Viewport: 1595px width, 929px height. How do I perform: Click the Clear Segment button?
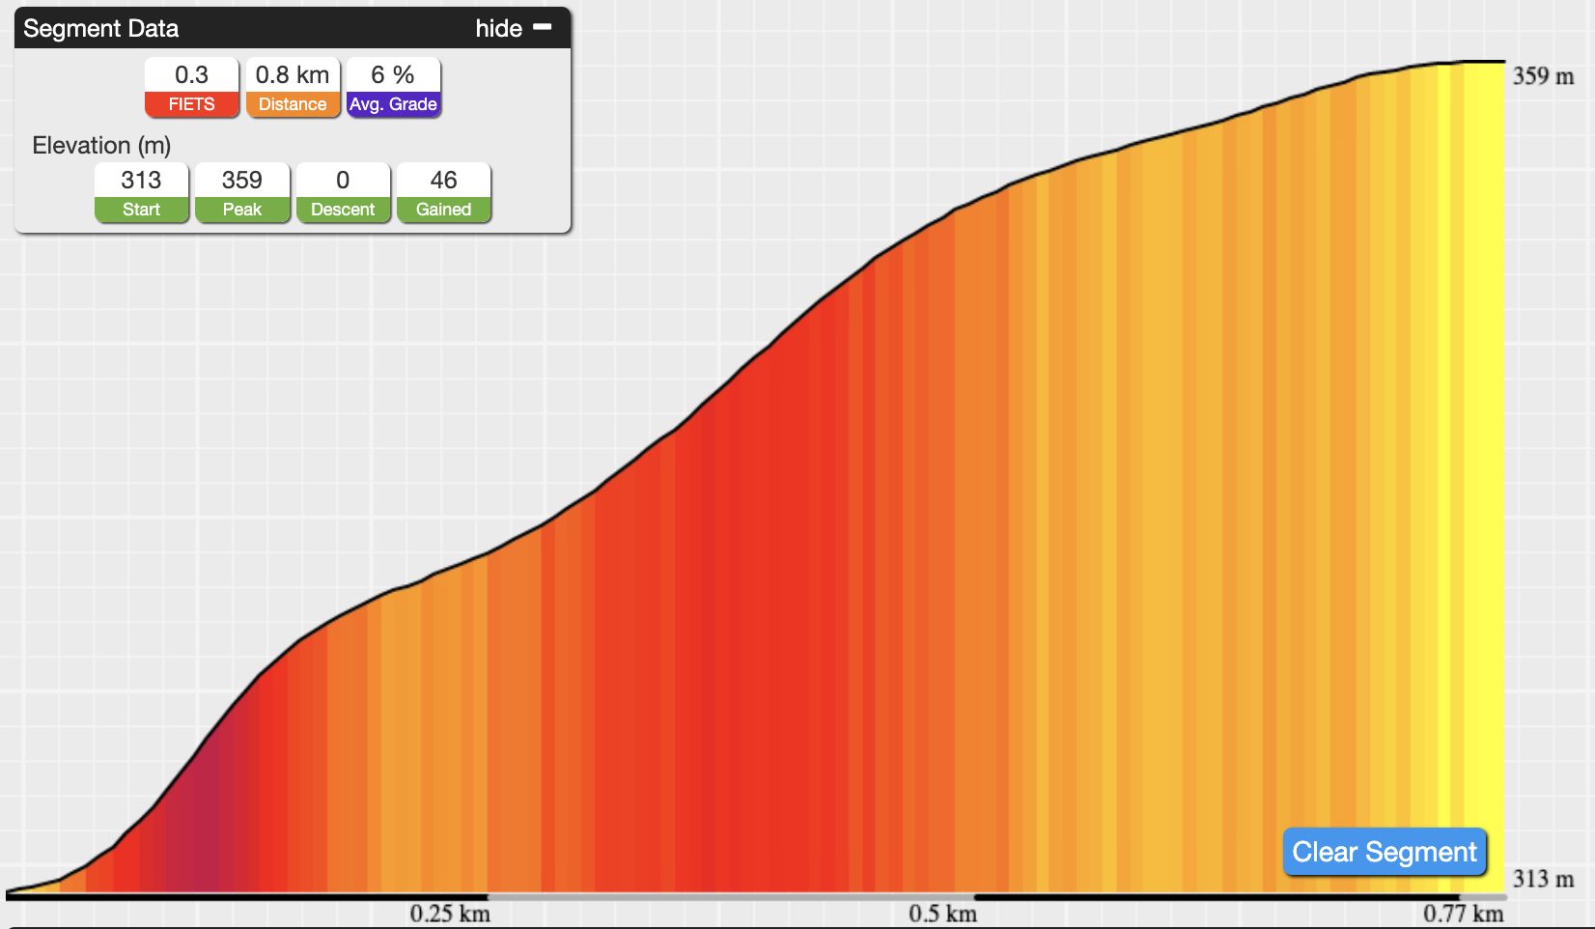[1385, 852]
